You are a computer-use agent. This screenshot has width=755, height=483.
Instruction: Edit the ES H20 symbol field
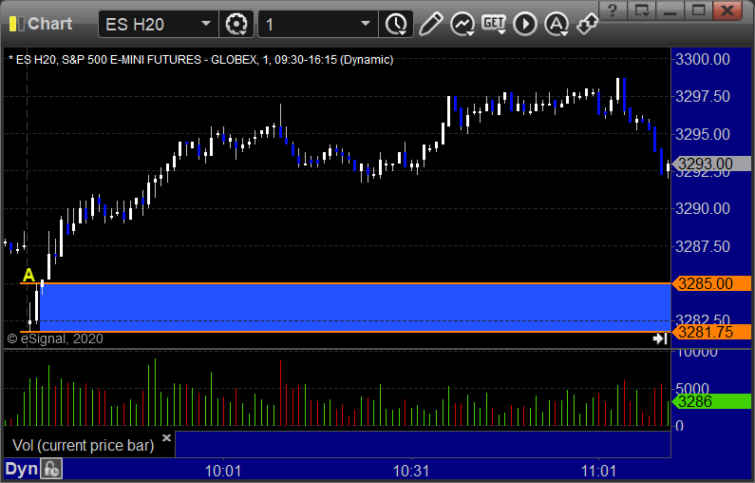(149, 24)
